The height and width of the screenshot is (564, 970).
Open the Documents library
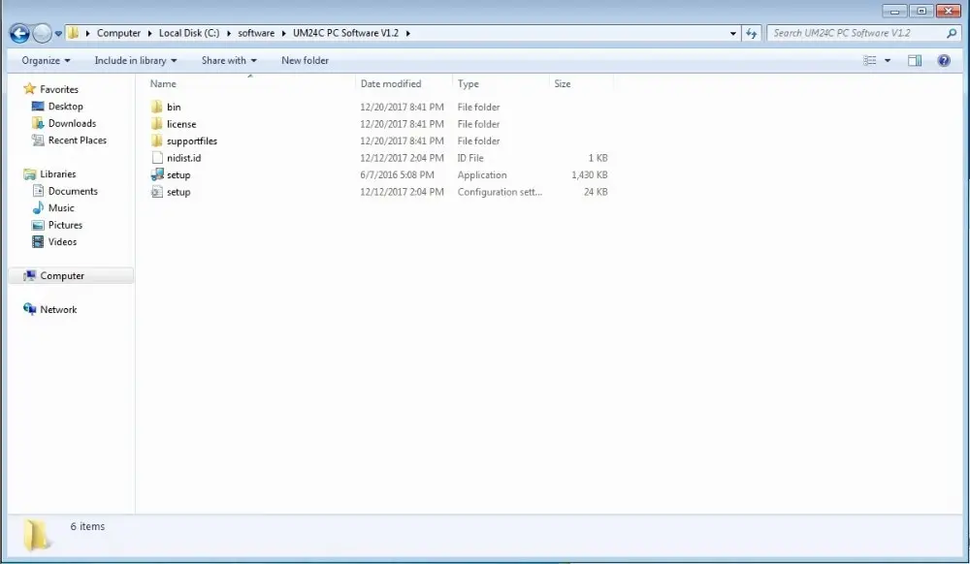(73, 192)
